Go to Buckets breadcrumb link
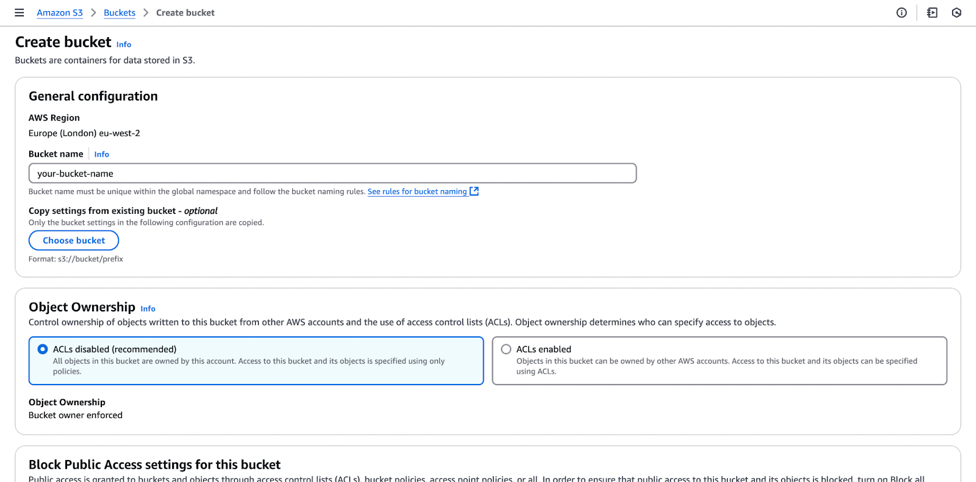 pyautogui.click(x=120, y=13)
